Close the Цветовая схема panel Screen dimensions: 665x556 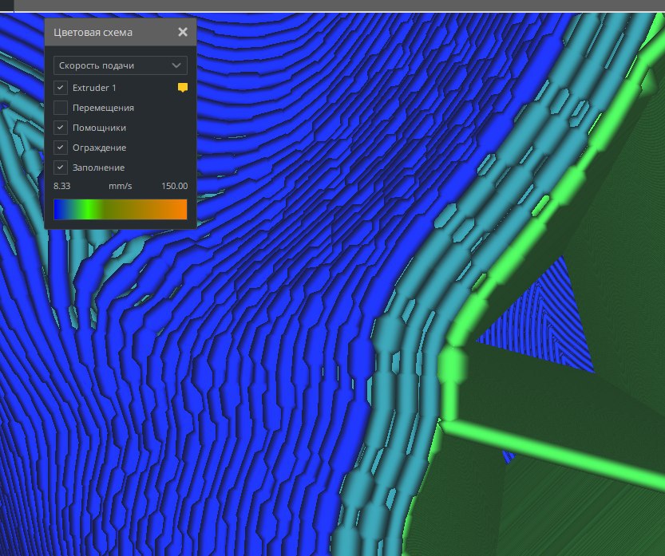pos(183,32)
